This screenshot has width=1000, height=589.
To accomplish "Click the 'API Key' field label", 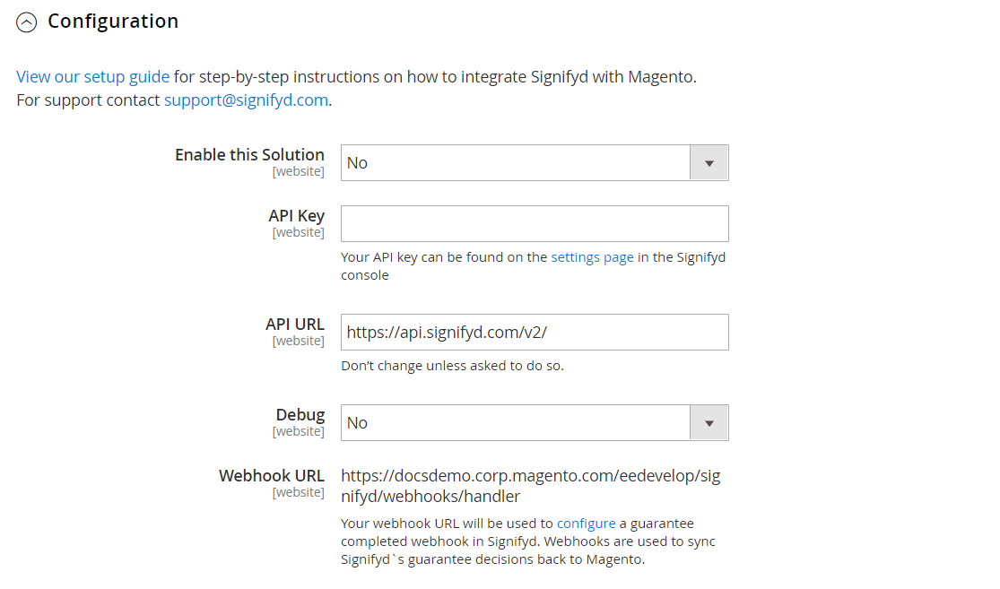I will [297, 216].
